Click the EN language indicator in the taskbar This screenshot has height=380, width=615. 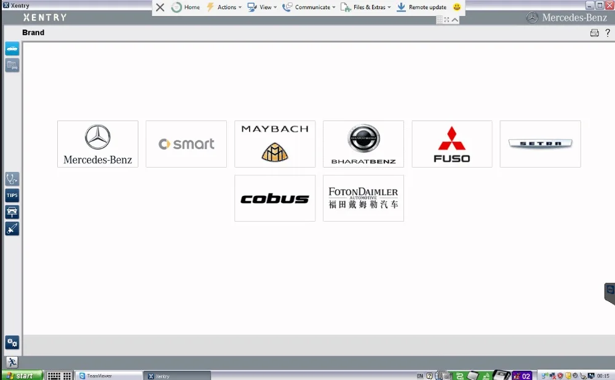(419, 376)
